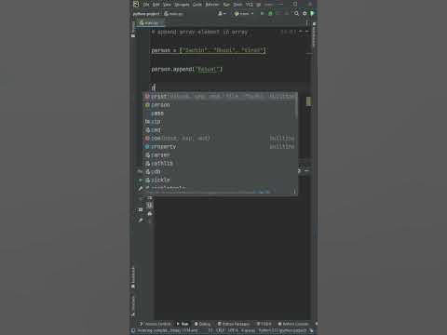
Task: Open the Bookmarks side tool window
Action: click(x=133, y=277)
